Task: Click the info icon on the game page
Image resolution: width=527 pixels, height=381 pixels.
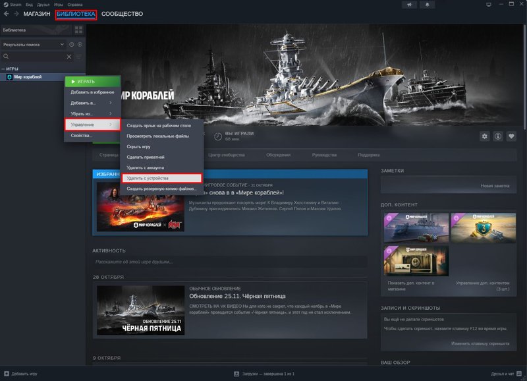Action: 498,136
